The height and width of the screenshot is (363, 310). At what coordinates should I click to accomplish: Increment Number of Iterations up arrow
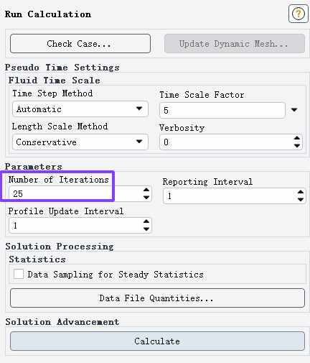point(146,190)
